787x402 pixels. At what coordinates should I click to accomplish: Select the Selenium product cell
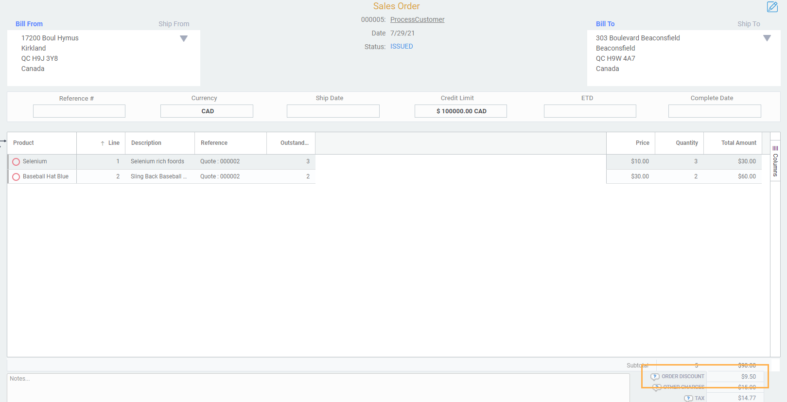[x=42, y=161]
